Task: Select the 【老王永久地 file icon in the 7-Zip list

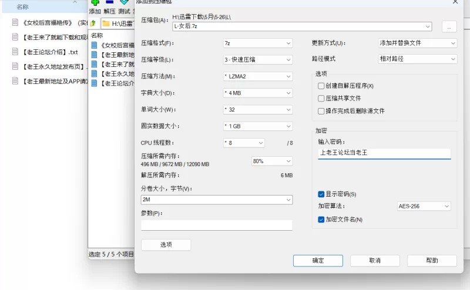Action: tap(94, 74)
